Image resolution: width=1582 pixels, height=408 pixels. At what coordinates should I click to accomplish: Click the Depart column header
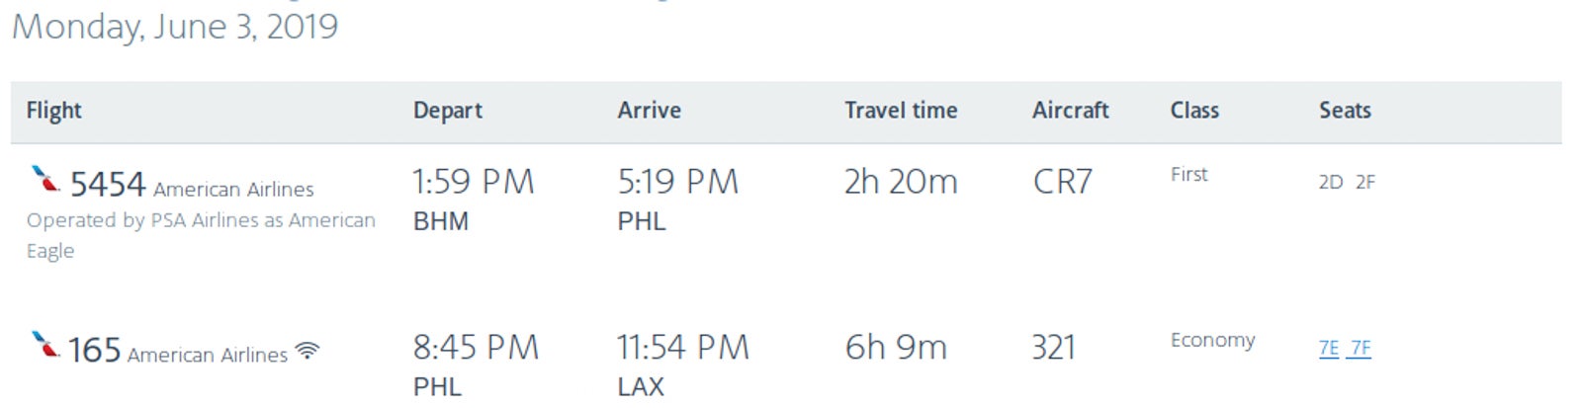pos(448,111)
